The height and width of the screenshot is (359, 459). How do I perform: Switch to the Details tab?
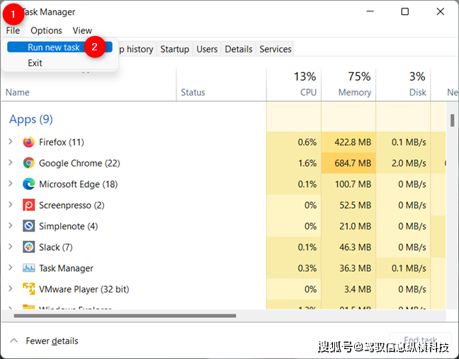[239, 49]
